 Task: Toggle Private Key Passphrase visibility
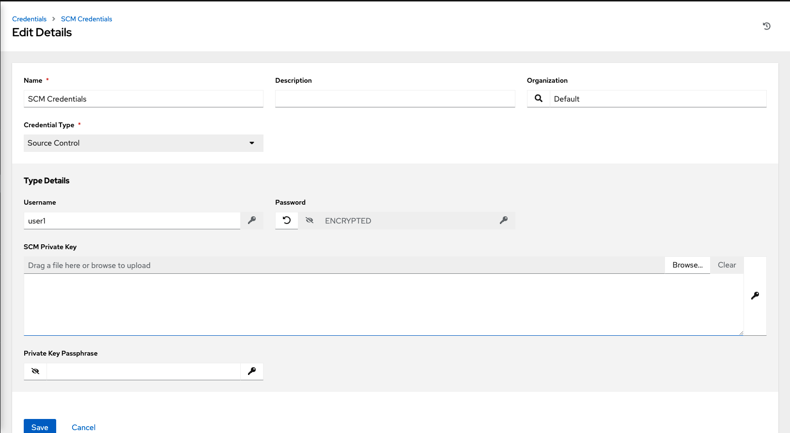pos(35,371)
